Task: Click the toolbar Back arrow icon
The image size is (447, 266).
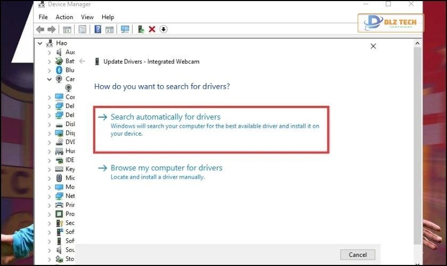Action: 40,29
